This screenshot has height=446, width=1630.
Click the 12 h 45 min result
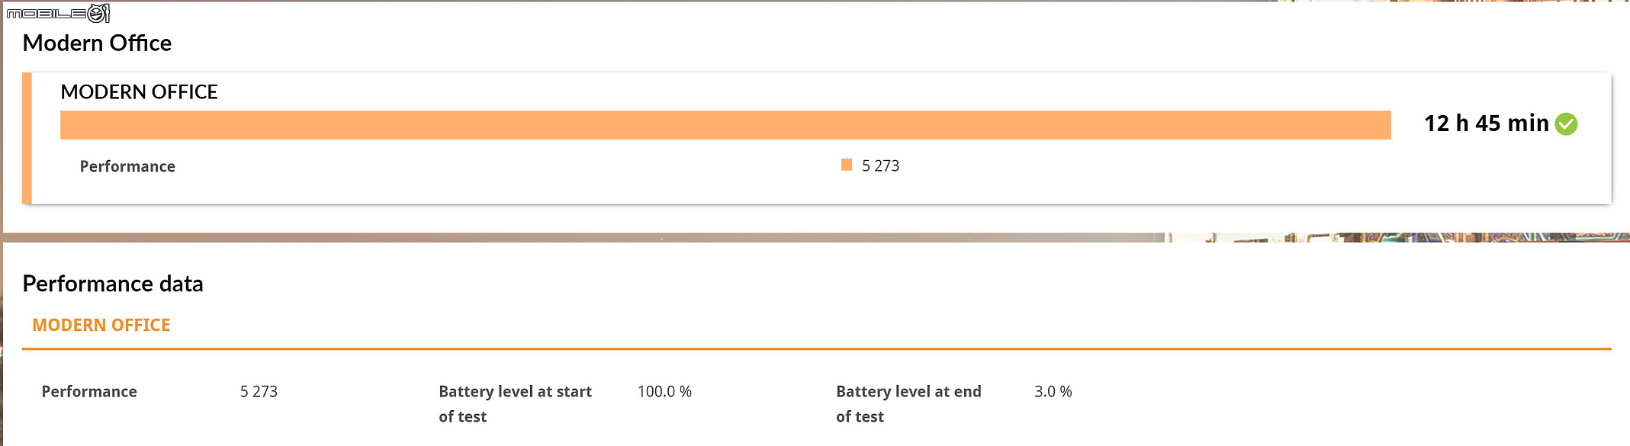1486,124
